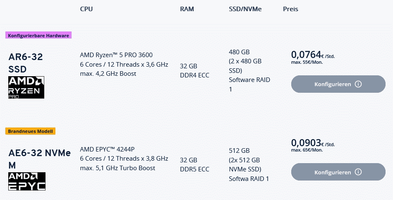This screenshot has height=200, width=393.
Task: Click the AMD EPYC logo
Action: click(27, 181)
